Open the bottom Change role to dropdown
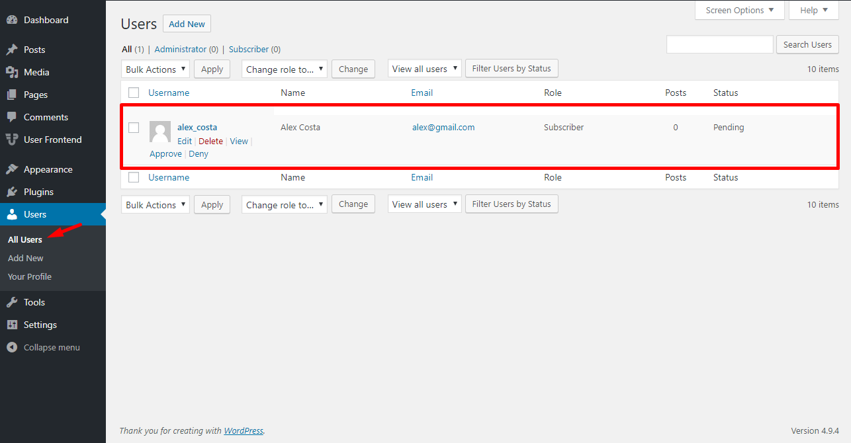Screen dimensions: 851x443 (285, 204)
